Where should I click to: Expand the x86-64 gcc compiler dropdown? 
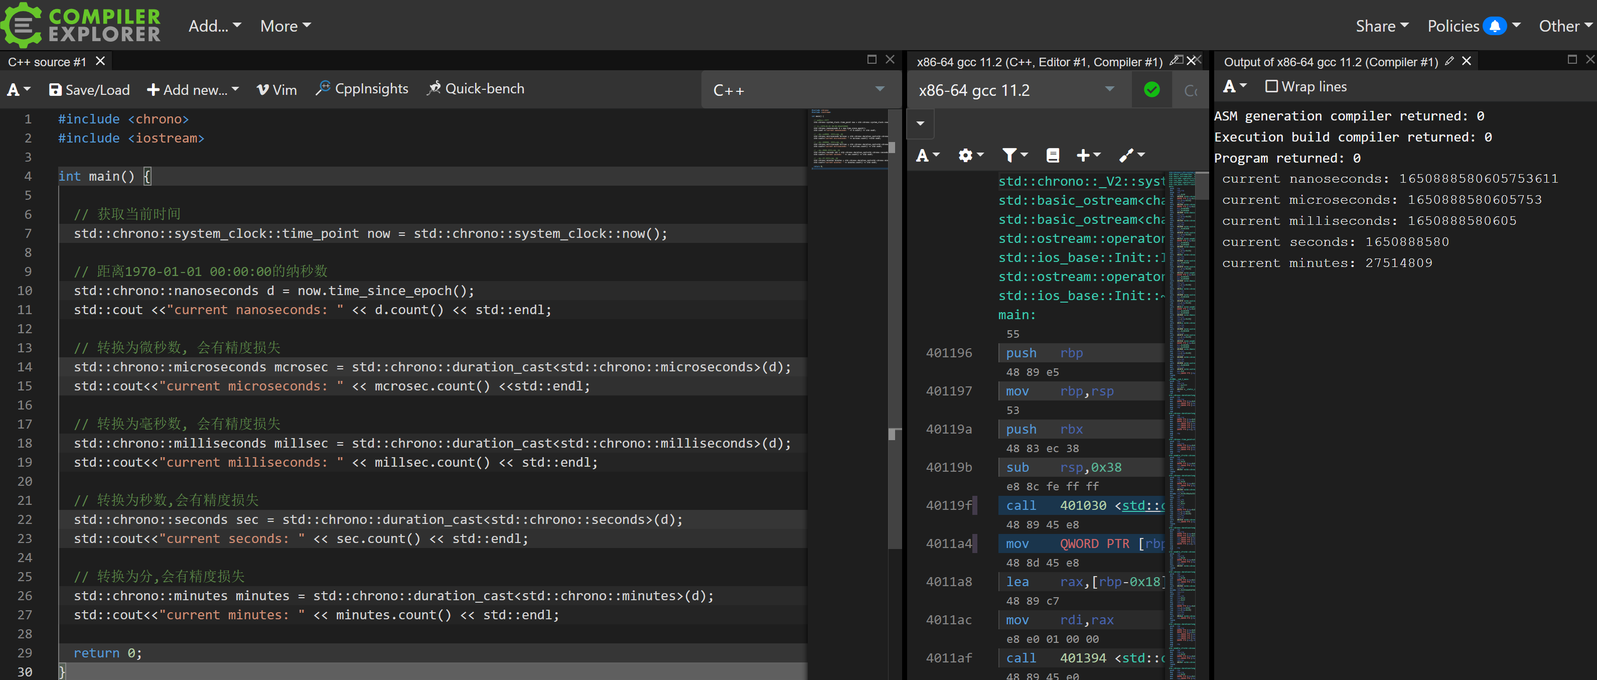[x=1111, y=90]
